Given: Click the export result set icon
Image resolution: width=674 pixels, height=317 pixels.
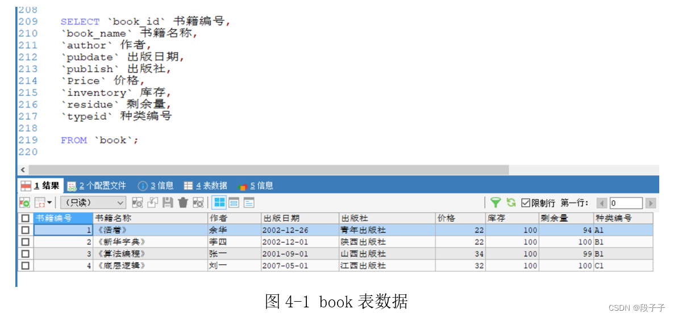Looking at the screenshot, I should (x=25, y=202).
